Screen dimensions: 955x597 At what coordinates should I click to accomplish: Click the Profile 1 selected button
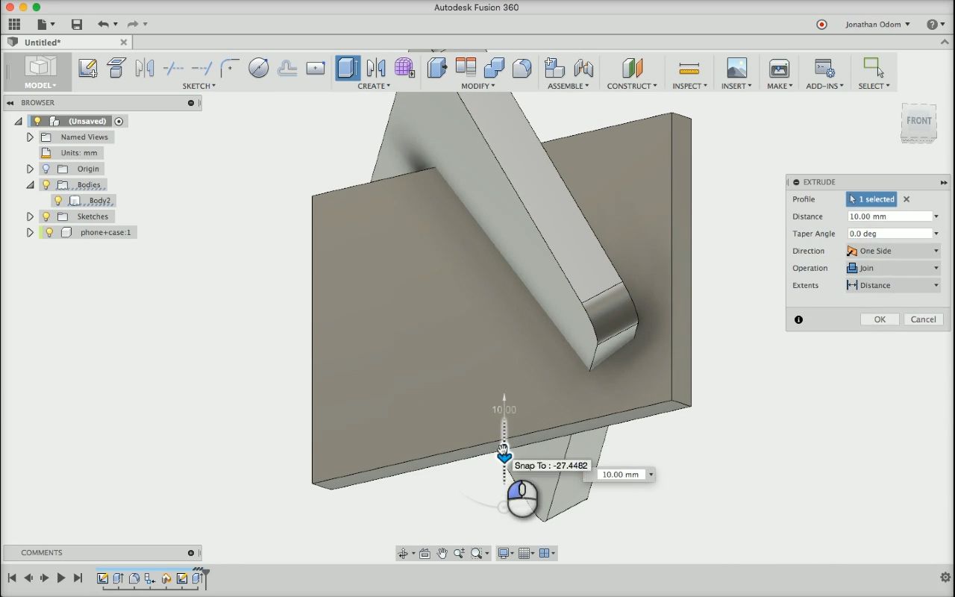[871, 199]
